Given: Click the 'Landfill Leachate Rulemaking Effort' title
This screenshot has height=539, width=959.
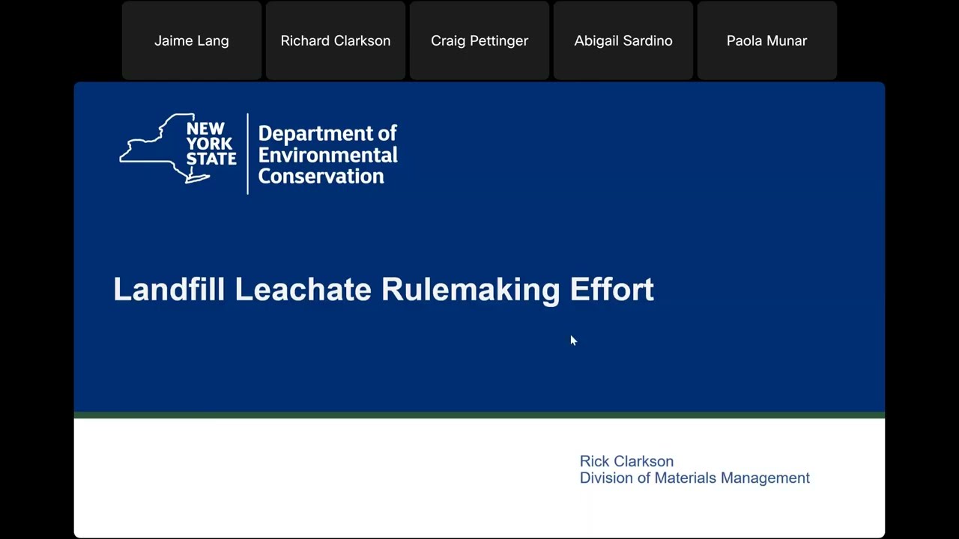Looking at the screenshot, I should point(384,290).
